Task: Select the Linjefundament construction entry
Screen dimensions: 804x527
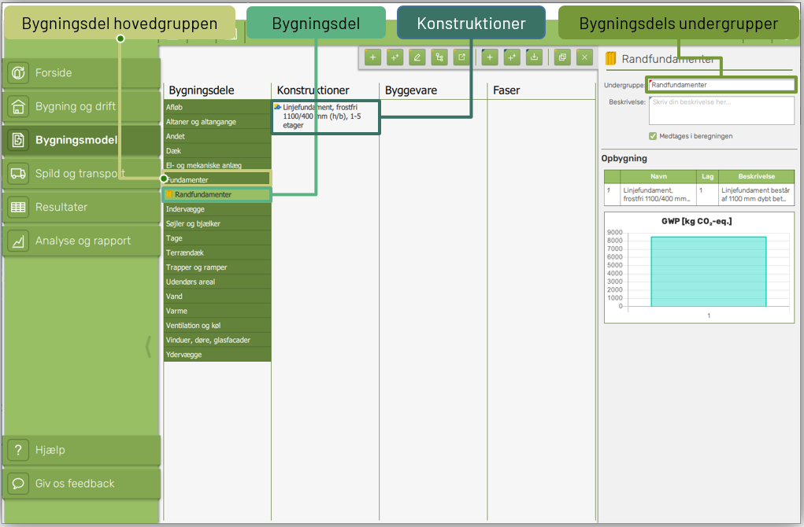Action: (x=325, y=117)
